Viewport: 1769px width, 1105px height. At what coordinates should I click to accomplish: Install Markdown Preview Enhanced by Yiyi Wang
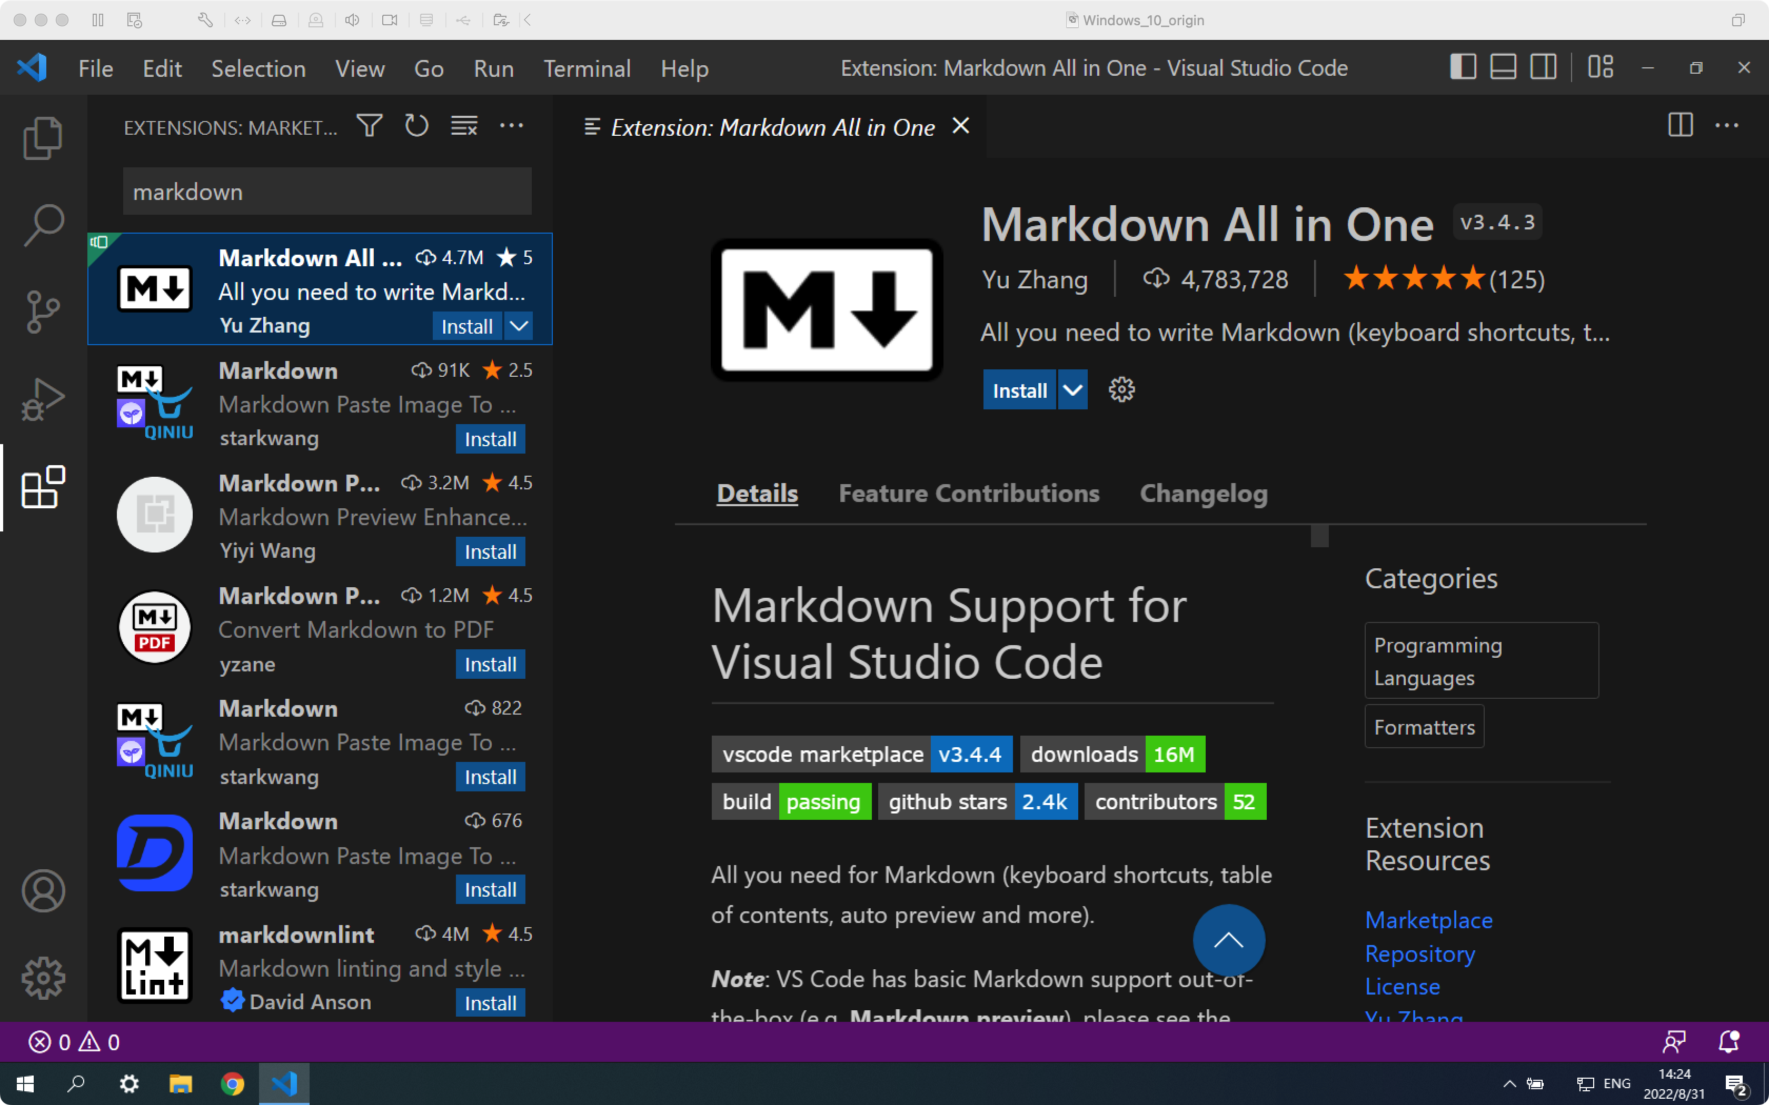491,552
